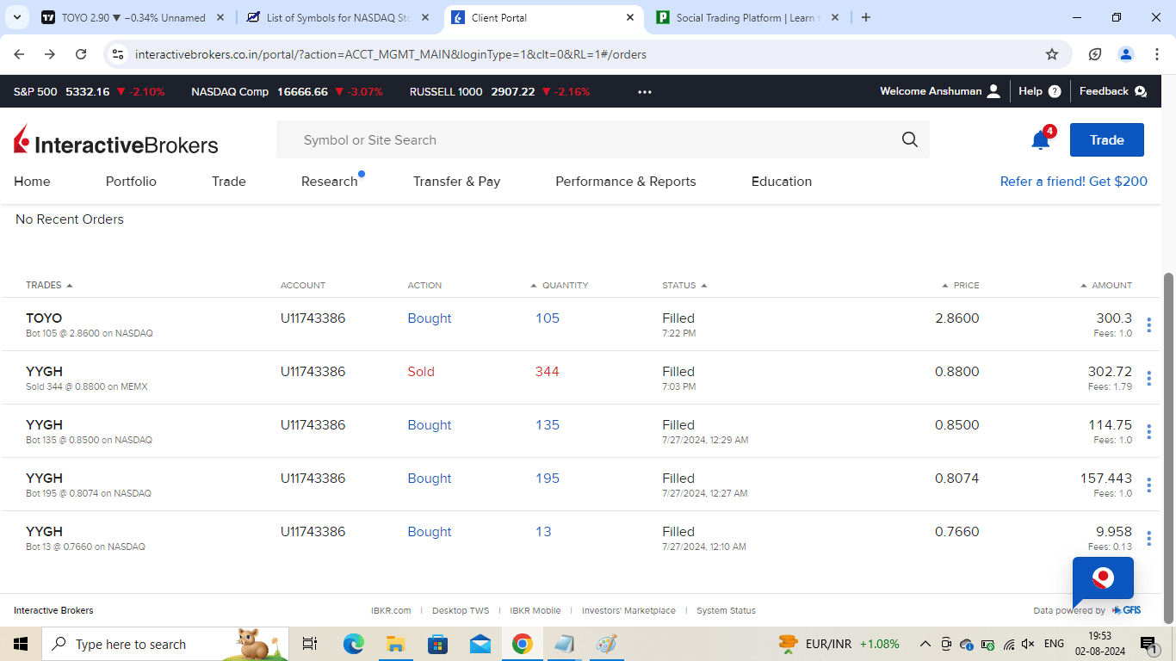The height and width of the screenshot is (661, 1176).
Task: Click the Feedback button
Action: (1113, 91)
